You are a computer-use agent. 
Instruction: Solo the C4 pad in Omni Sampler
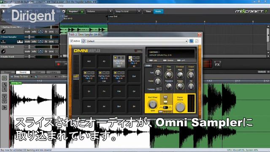(x=93, y=73)
